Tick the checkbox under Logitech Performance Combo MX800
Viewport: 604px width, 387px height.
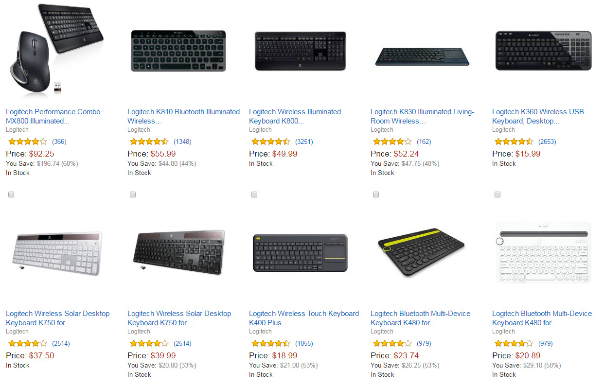[x=11, y=194]
